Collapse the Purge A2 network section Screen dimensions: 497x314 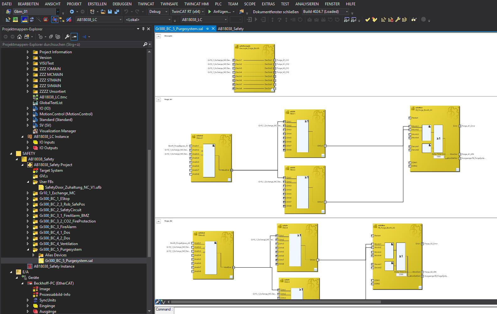159,221
